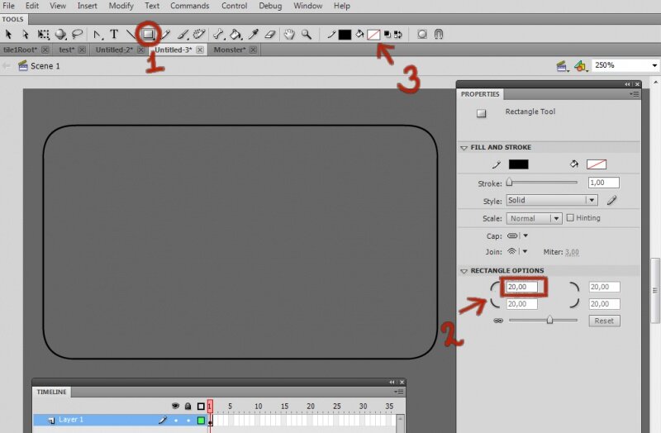Pick the Eyedropper tool
The image size is (661, 433).
(x=255, y=35)
